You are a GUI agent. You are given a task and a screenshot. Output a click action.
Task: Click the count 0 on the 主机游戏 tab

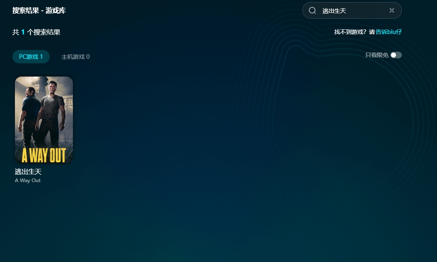[x=88, y=57]
